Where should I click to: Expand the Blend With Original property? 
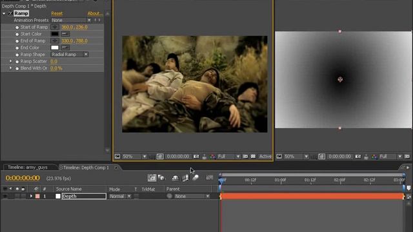tap(10, 68)
